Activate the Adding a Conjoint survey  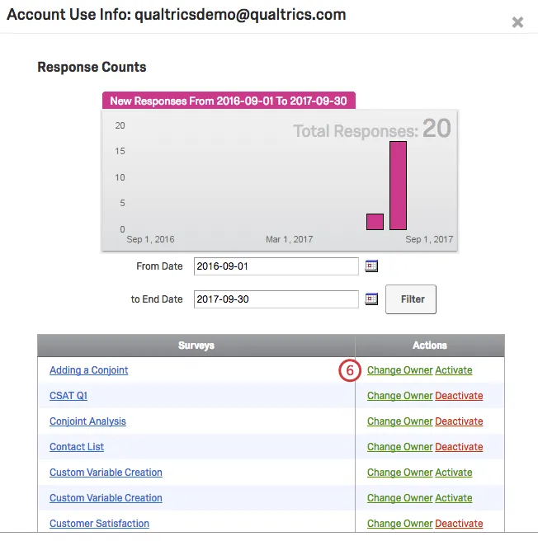pos(454,370)
